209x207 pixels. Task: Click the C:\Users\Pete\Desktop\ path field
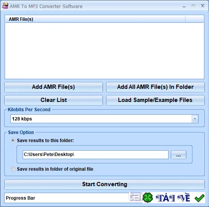tap(95, 155)
